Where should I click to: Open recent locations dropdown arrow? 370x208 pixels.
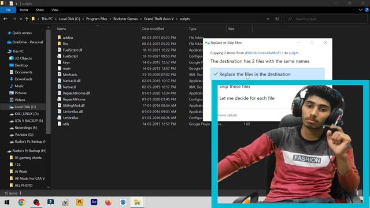(21, 19)
